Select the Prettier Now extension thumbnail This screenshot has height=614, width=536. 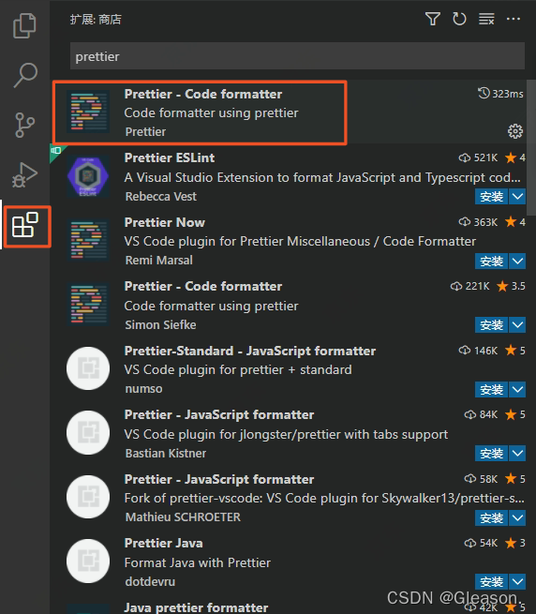pyautogui.click(x=88, y=240)
